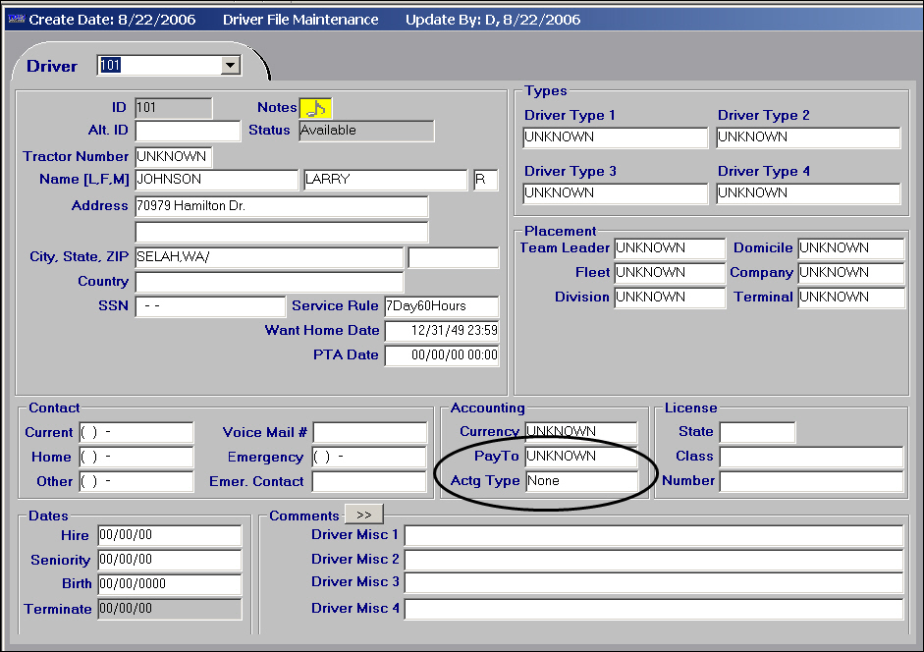The height and width of the screenshot is (652, 924).
Task: Click the License State field
Action: tap(757, 432)
